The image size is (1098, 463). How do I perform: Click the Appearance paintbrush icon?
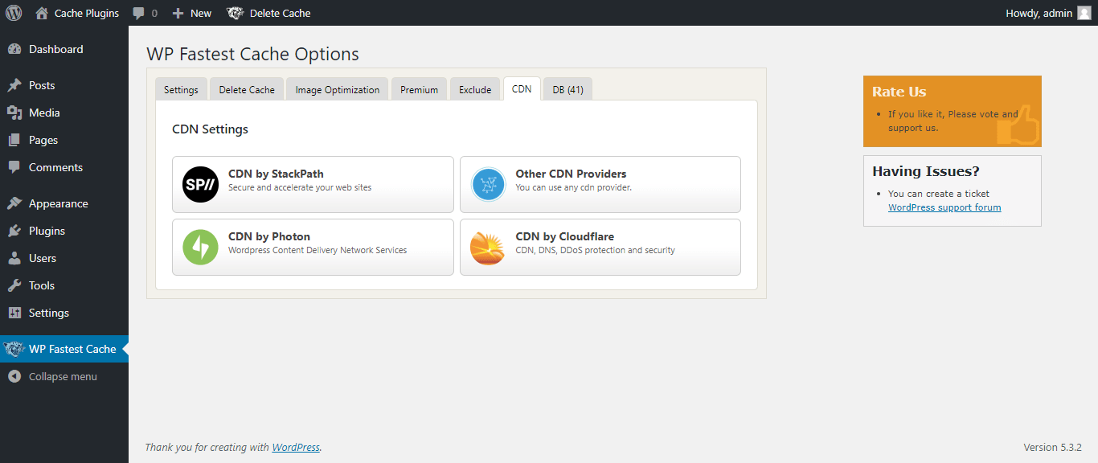coord(14,203)
